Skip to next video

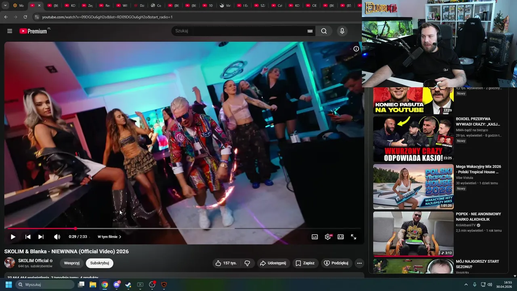[41, 237]
